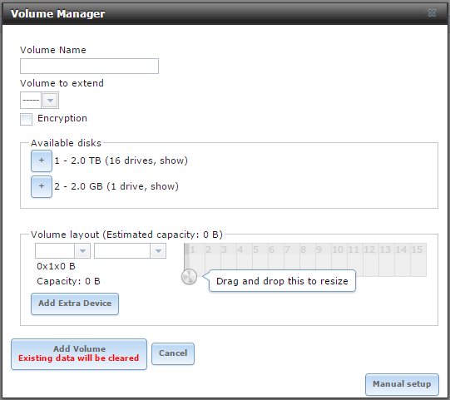The image size is (450, 400).
Task: Open Manual setup
Action: pyautogui.click(x=402, y=384)
